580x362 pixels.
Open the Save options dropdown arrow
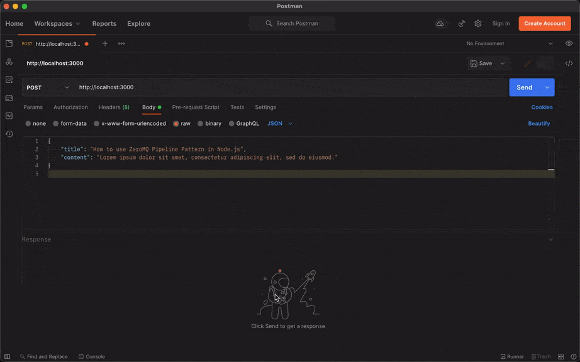click(503, 63)
